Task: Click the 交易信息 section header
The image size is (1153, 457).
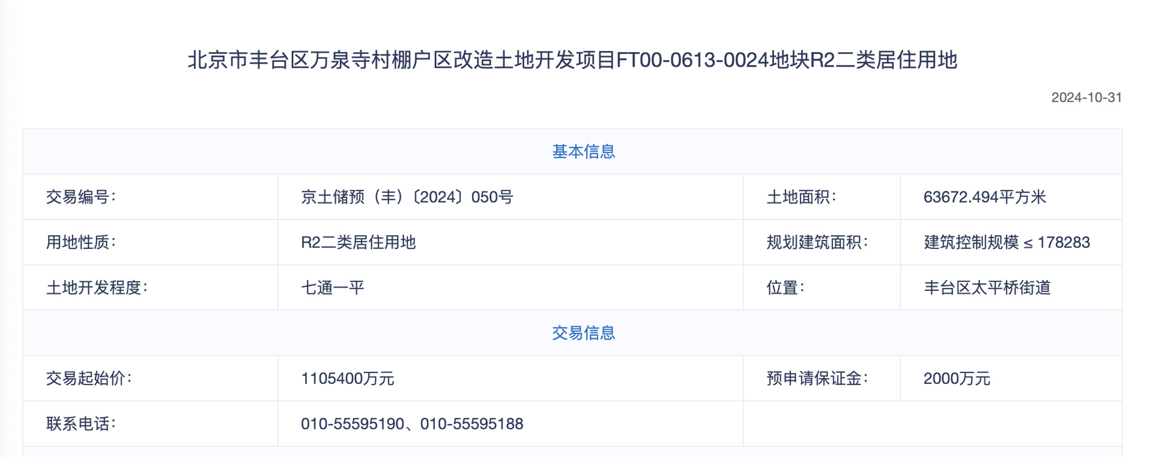Action: pos(583,333)
